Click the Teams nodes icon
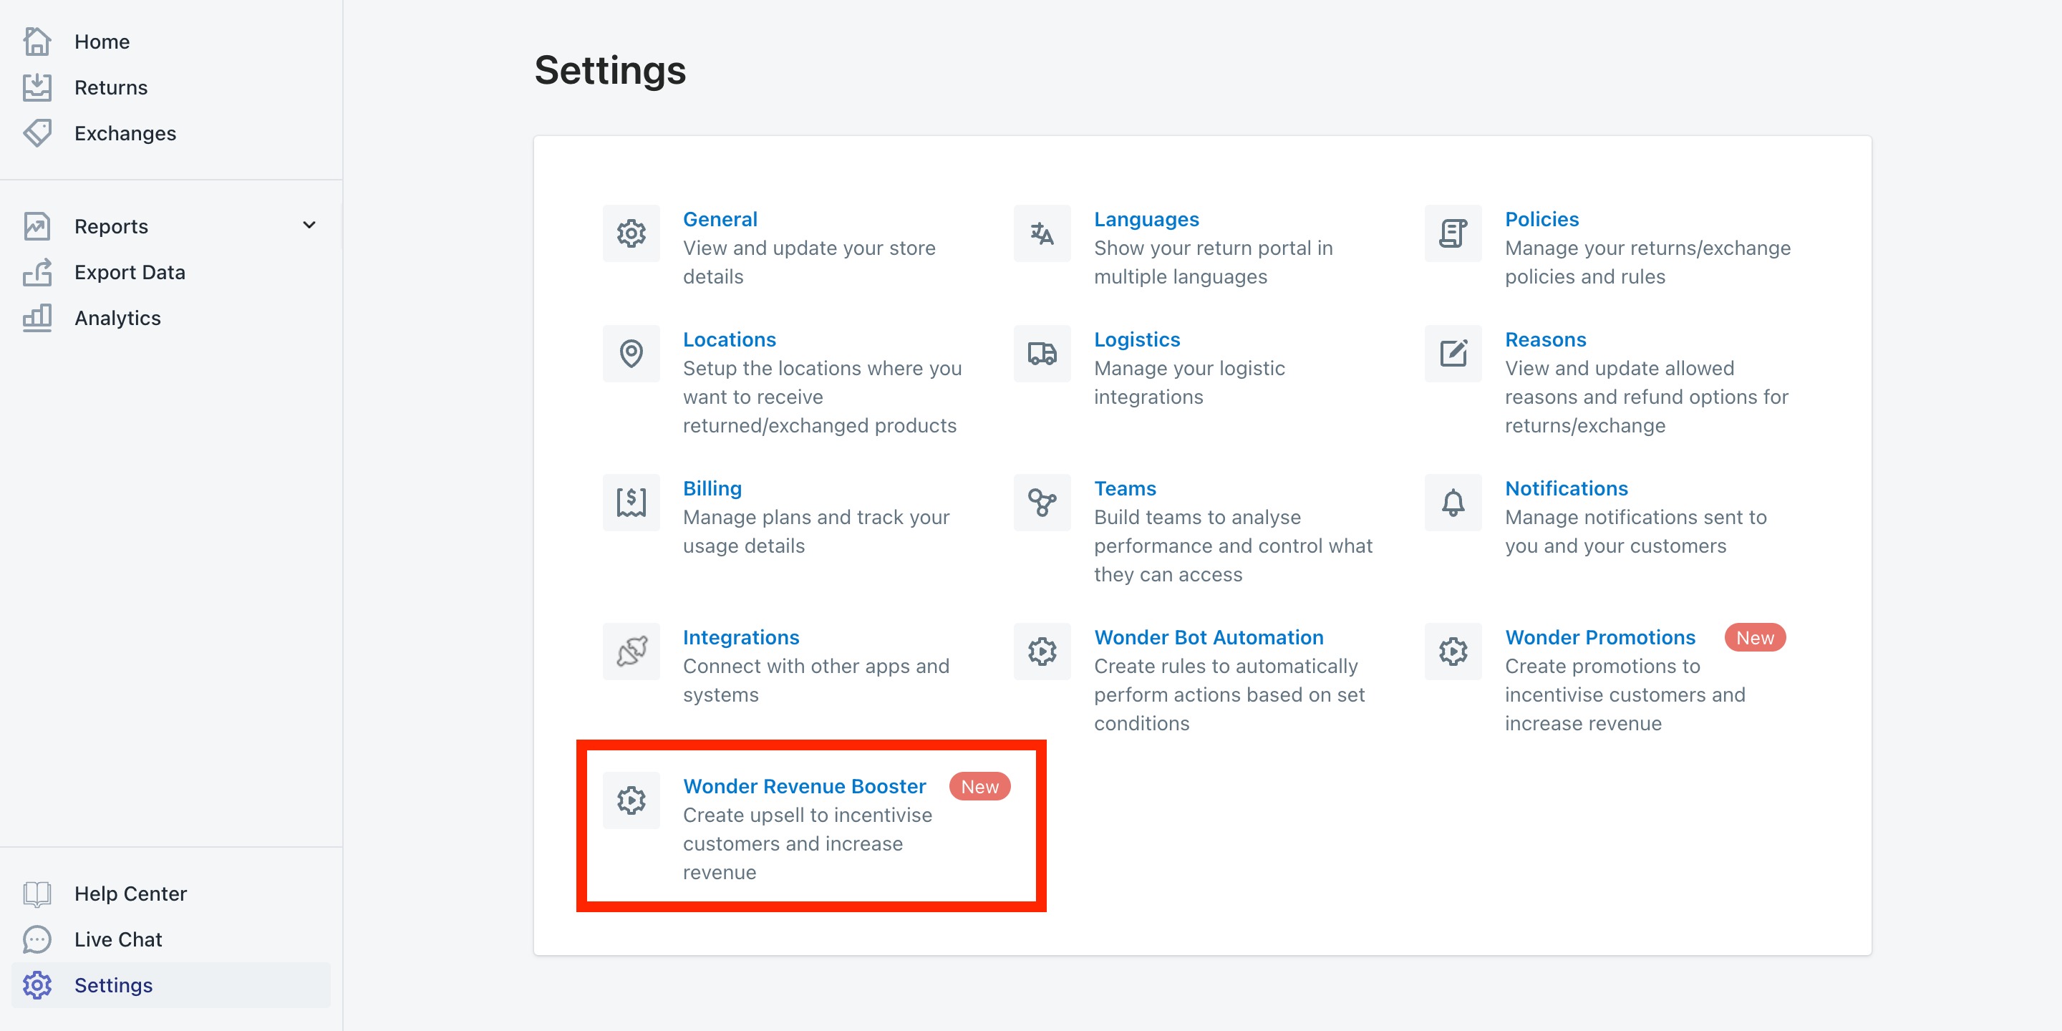Viewport: 2062px width, 1031px height. pyautogui.click(x=1042, y=503)
